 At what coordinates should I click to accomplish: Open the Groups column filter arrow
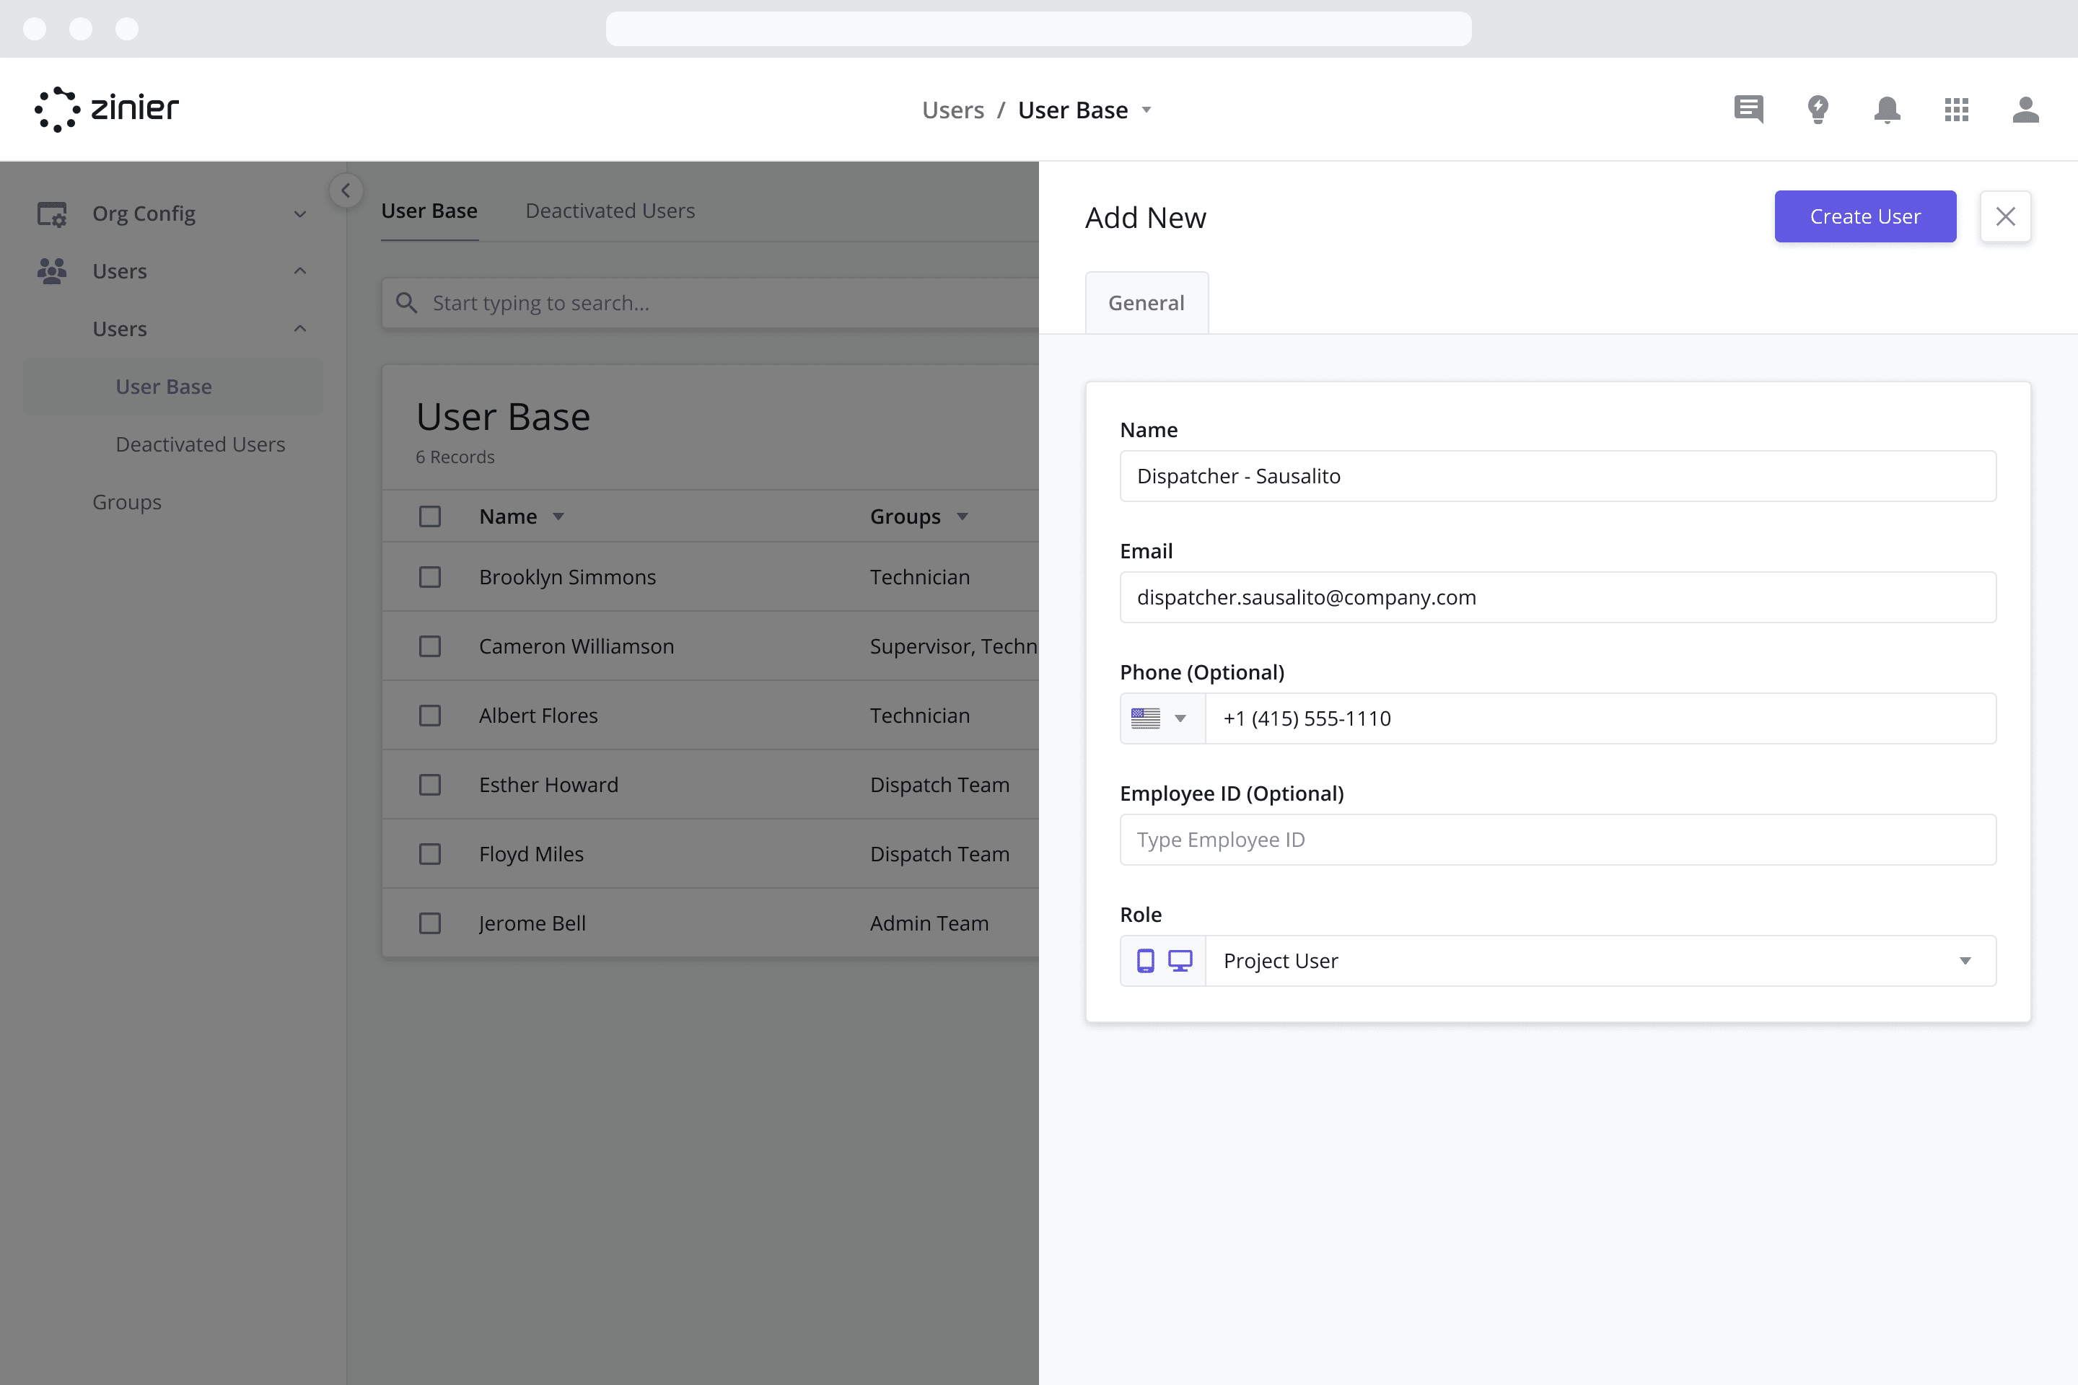coord(962,516)
